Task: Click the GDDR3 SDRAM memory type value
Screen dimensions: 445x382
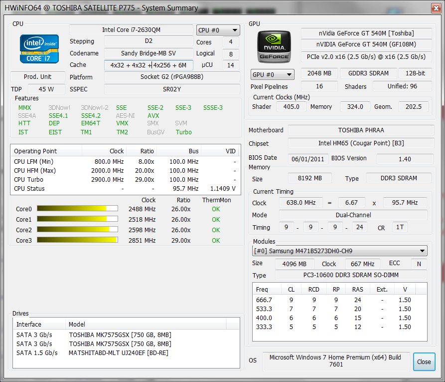Action: pyautogui.click(x=368, y=73)
